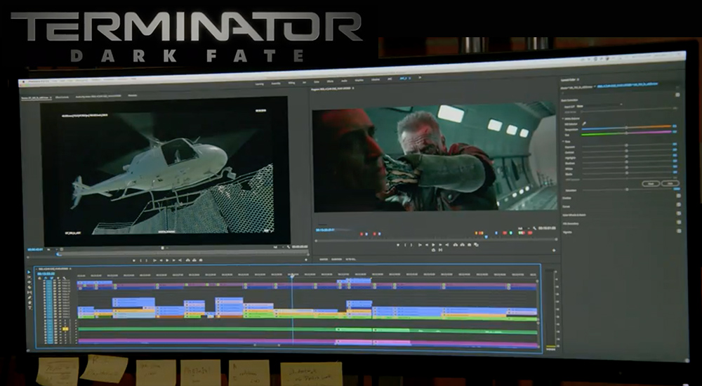Select the Pen tool
The width and height of the screenshot is (702, 386).
click(29, 298)
